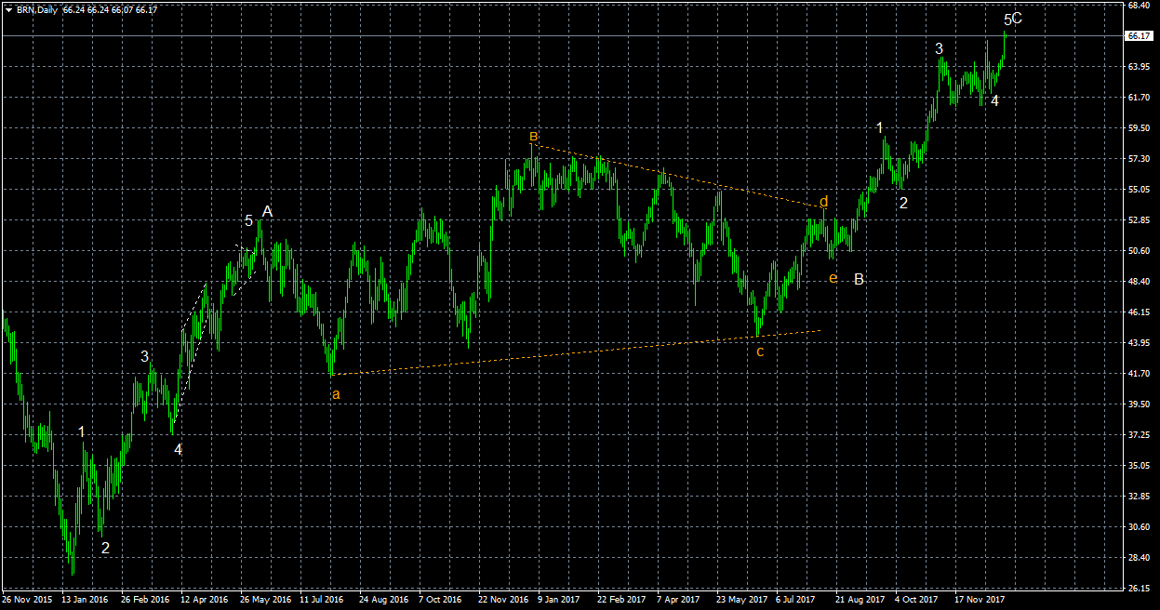Screen dimensions: 1160x610
Task: Select the BRN,Daily chart title text
Action: coord(37,9)
